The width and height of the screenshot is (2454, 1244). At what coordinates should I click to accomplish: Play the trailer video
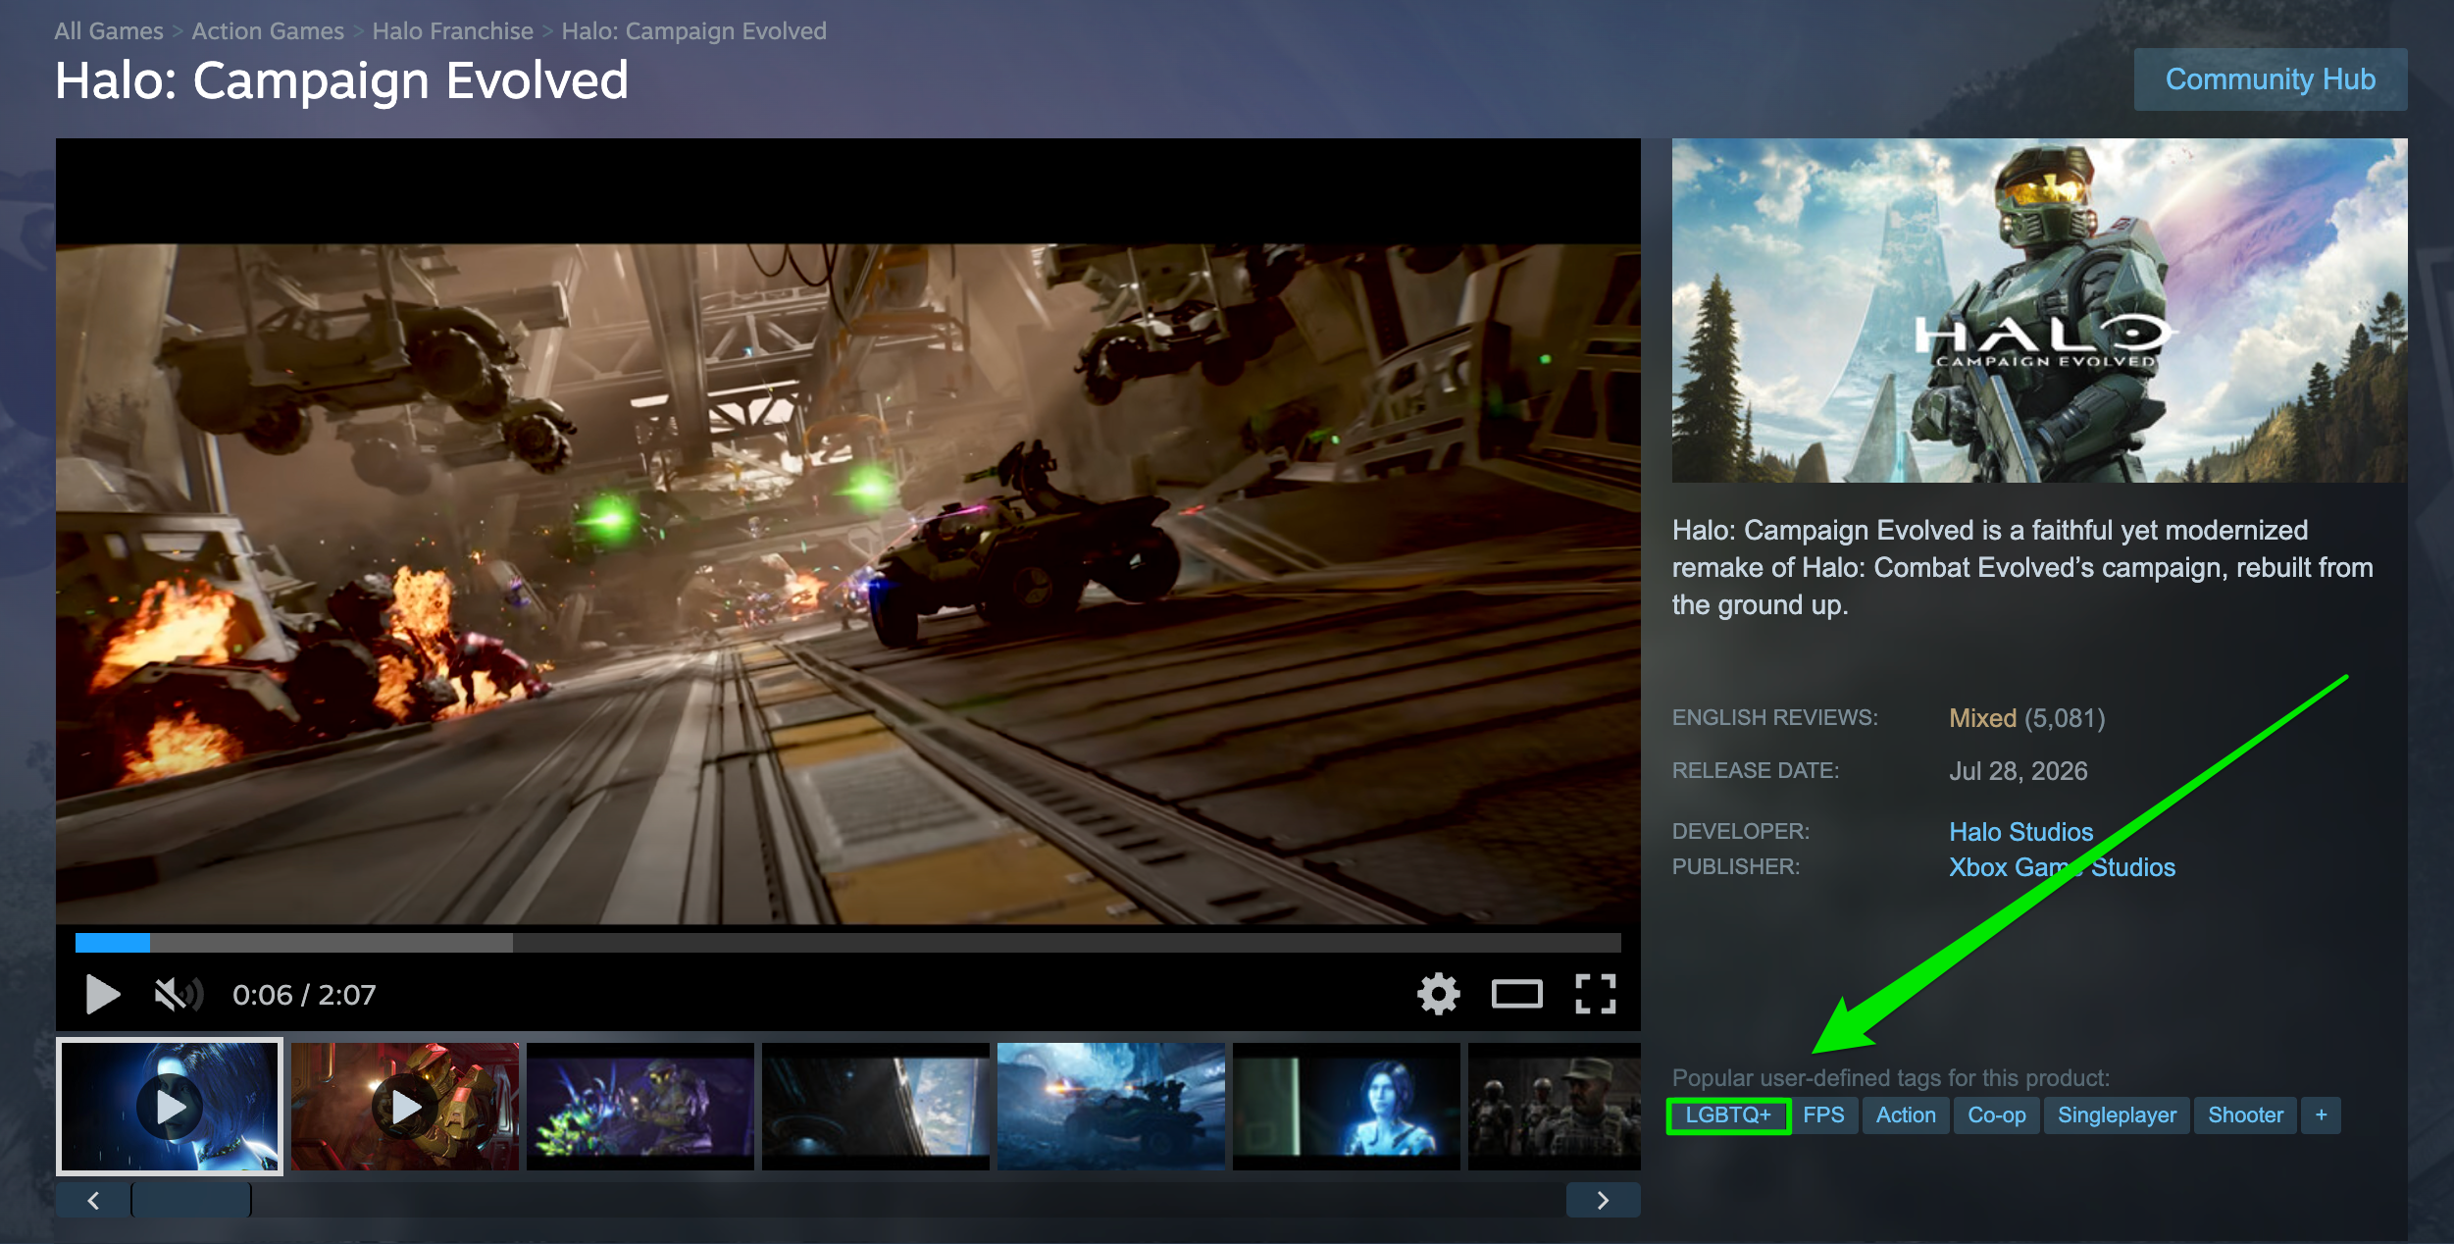click(102, 994)
